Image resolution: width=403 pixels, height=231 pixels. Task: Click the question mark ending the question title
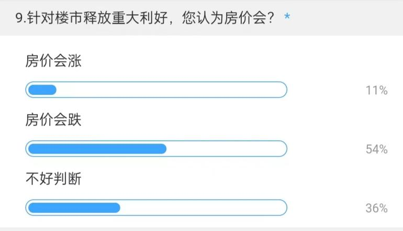272,18
